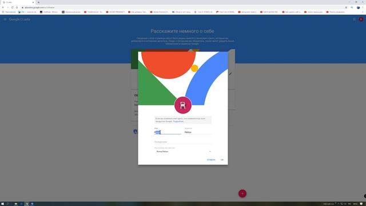Open a new browser tab with plus icon
366x206 pixels.
tap(38, 2)
